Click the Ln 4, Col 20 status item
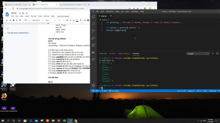This screenshot has height=123, width=220. pyautogui.click(x=181, y=91)
